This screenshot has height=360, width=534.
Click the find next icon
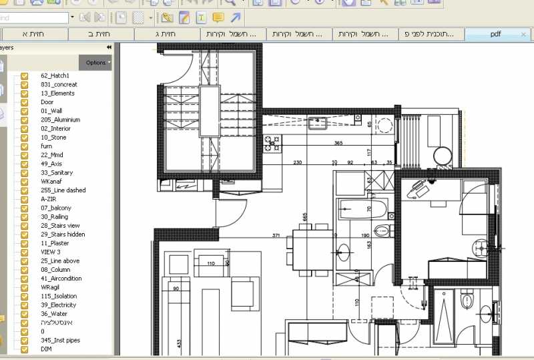99,17
